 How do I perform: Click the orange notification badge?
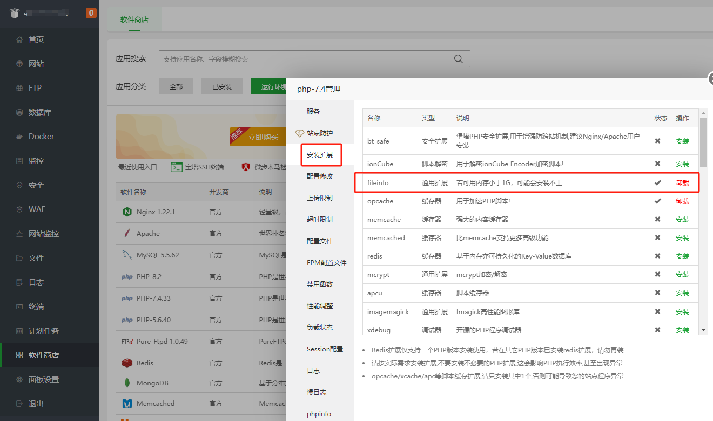point(91,12)
